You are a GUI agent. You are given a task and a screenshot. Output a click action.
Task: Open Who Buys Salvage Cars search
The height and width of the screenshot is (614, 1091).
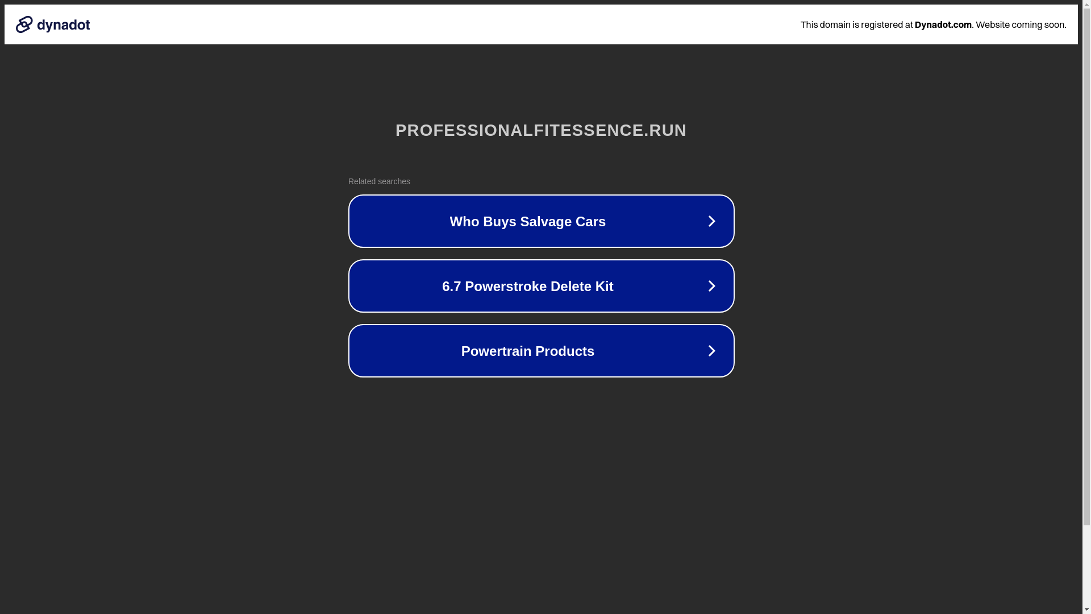tap(541, 221)
